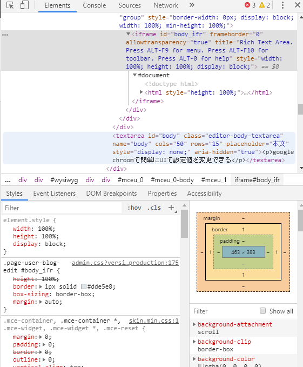Click the yellow warning count indicator

265,5
